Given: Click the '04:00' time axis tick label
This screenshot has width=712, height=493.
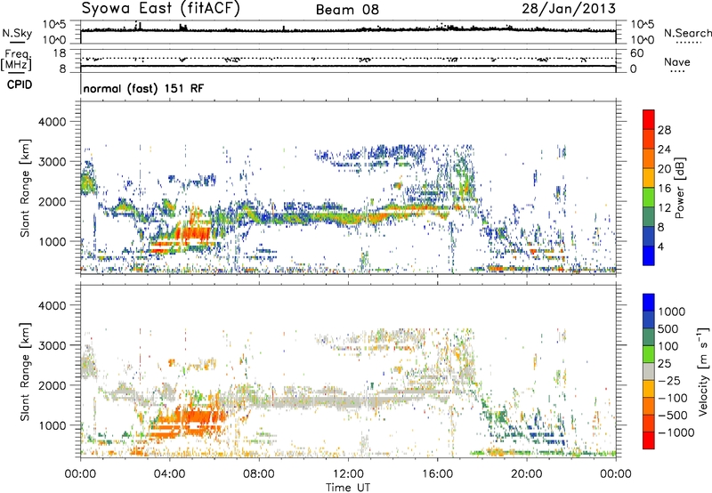Looking at the screenshot, I should pos(169,474).
